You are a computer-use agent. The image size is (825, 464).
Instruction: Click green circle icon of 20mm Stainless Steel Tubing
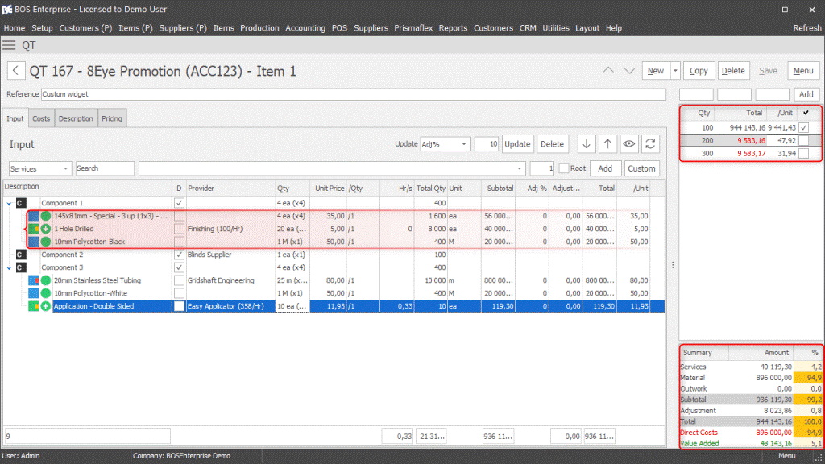coord(46,280)
